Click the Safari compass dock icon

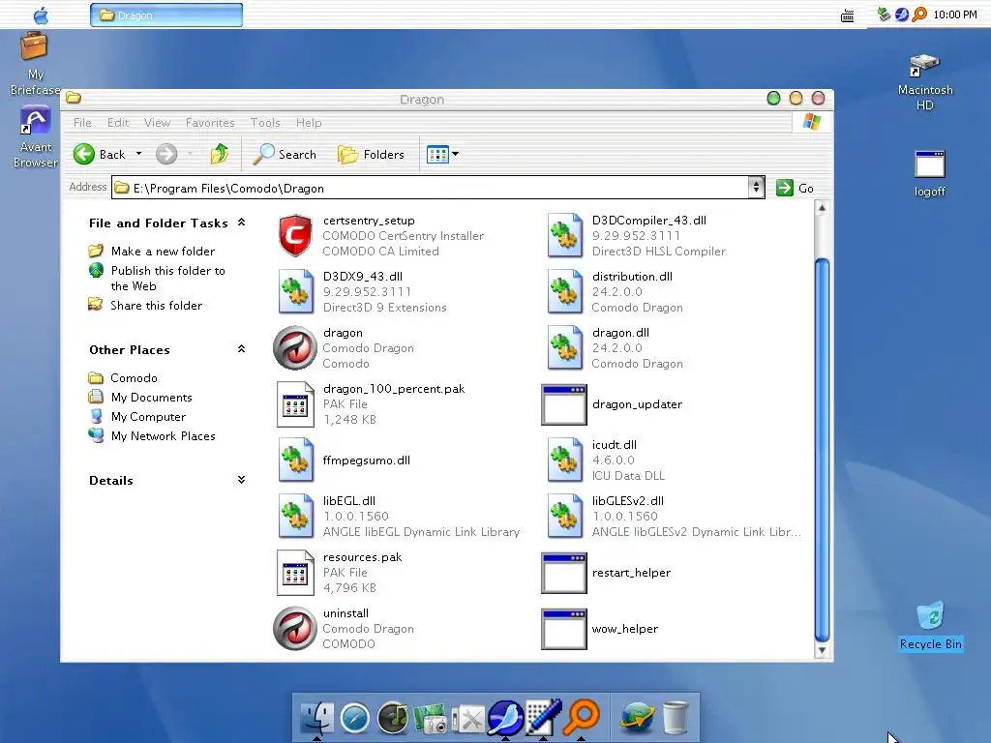point(354,719)
